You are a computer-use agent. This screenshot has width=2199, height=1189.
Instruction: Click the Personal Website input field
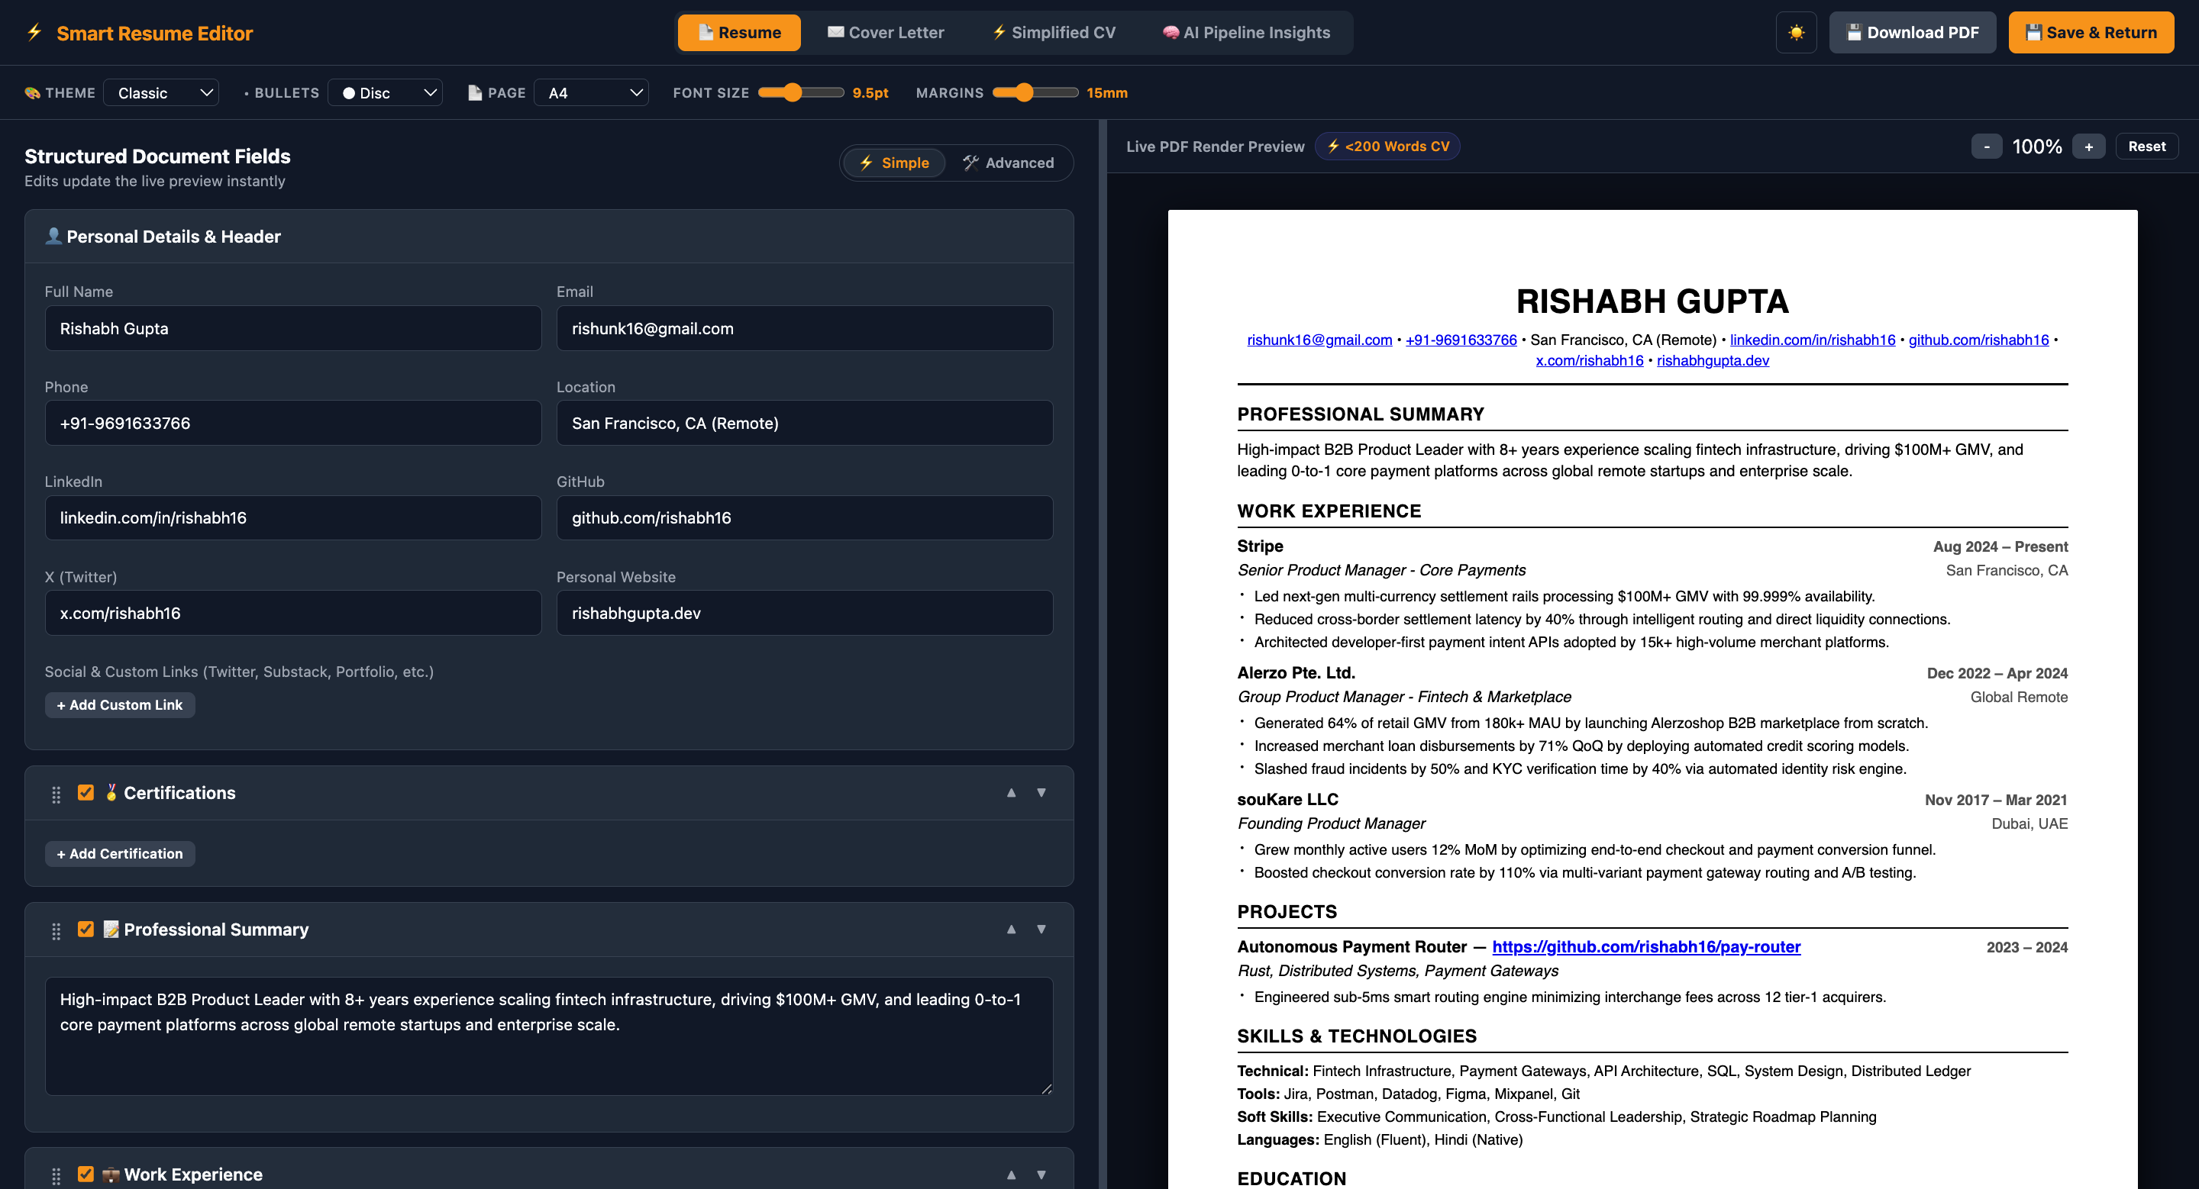tap(804, 614)
